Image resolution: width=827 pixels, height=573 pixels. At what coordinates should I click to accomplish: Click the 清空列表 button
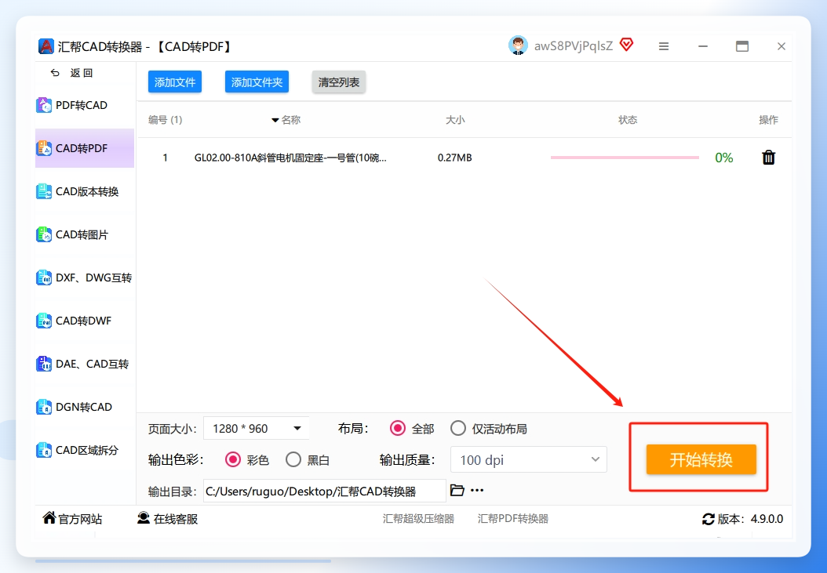339,82
